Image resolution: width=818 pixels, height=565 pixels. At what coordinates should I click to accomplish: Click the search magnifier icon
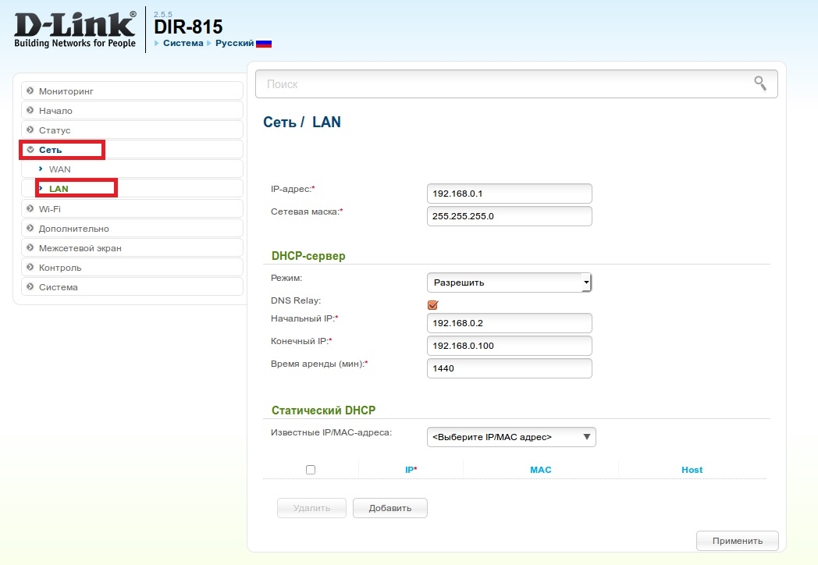point(759,83)
